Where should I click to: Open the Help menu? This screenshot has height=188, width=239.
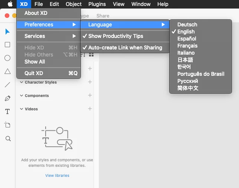[x=163, y=4]
